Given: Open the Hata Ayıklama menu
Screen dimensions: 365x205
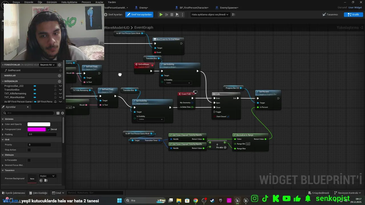Looking at the screenshot, I should 69,2.
